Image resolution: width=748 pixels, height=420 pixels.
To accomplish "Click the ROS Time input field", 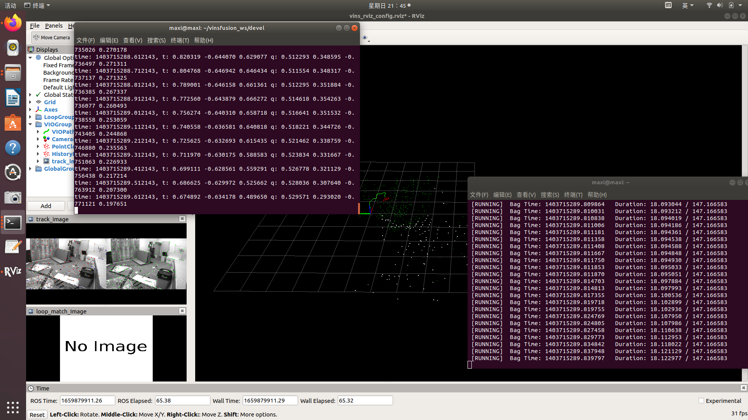I will 87,401.
